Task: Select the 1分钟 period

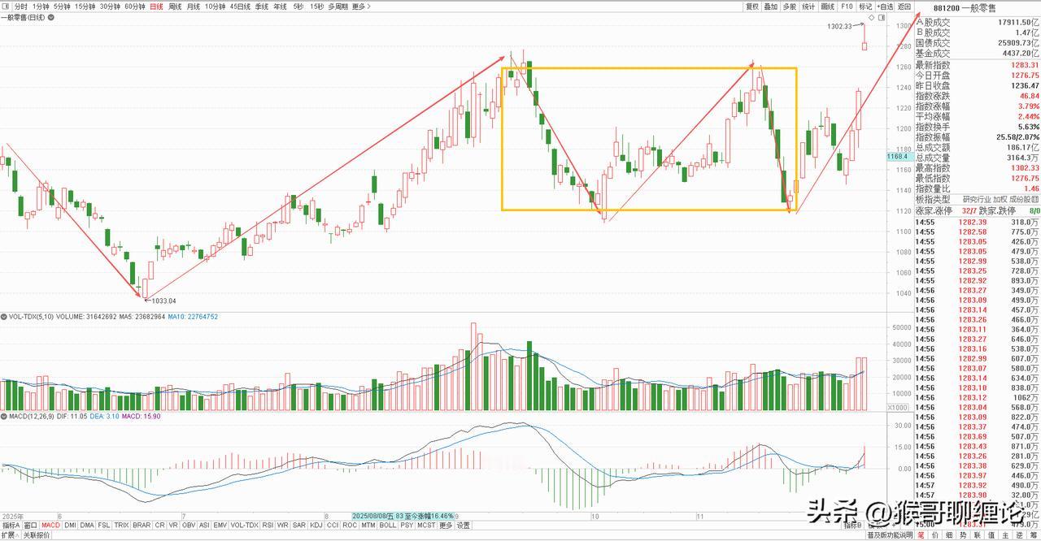Action: point(41,6)
